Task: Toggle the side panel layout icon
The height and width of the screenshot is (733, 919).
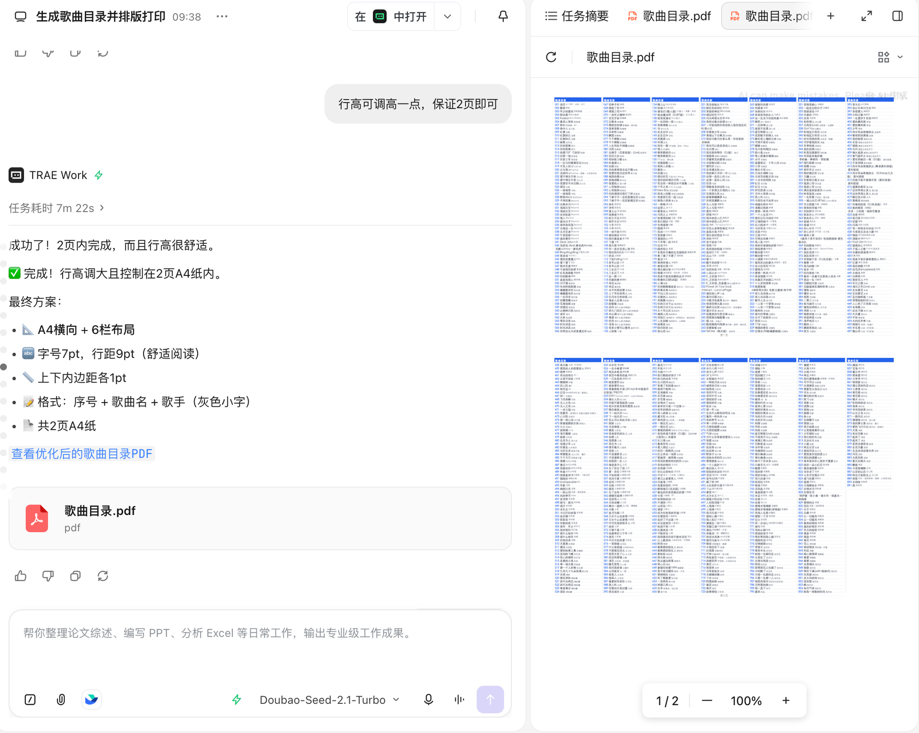Action: [x=897, y=16]
